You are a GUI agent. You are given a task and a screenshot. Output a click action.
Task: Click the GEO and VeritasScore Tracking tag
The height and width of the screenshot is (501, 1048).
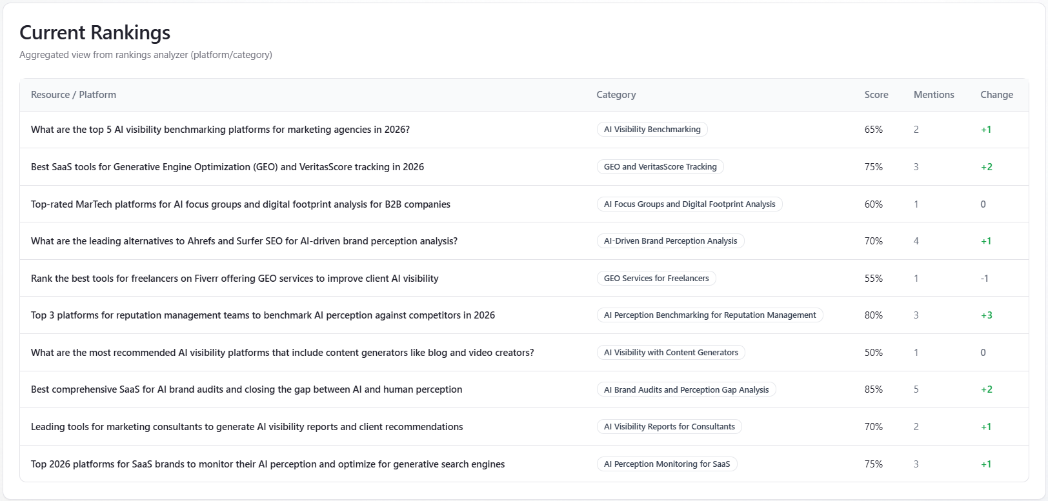(660, 167)
